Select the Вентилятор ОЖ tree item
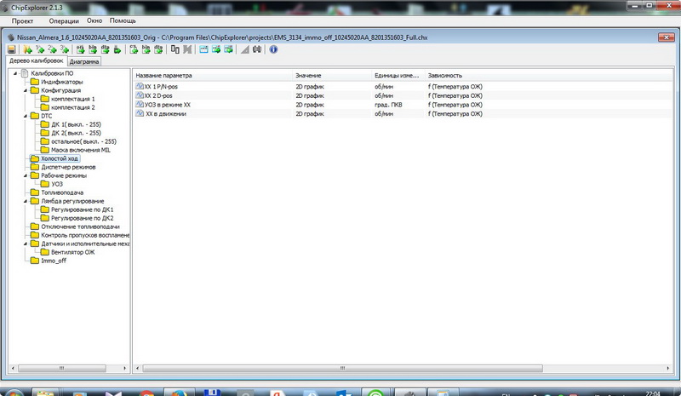The height and width of the screenshot is (396, 681). click(x=72, y=252)
